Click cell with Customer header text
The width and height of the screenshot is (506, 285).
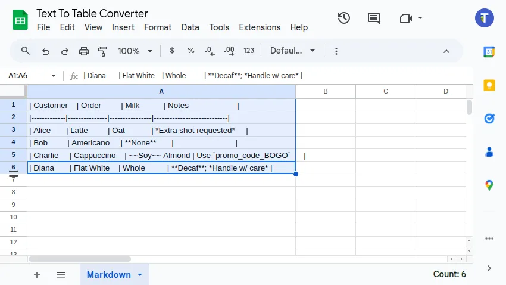[161, 106]
